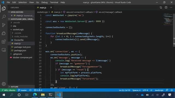175x98 pixels.
Task: Open the Windows Start menu
Action: [4, 95]
